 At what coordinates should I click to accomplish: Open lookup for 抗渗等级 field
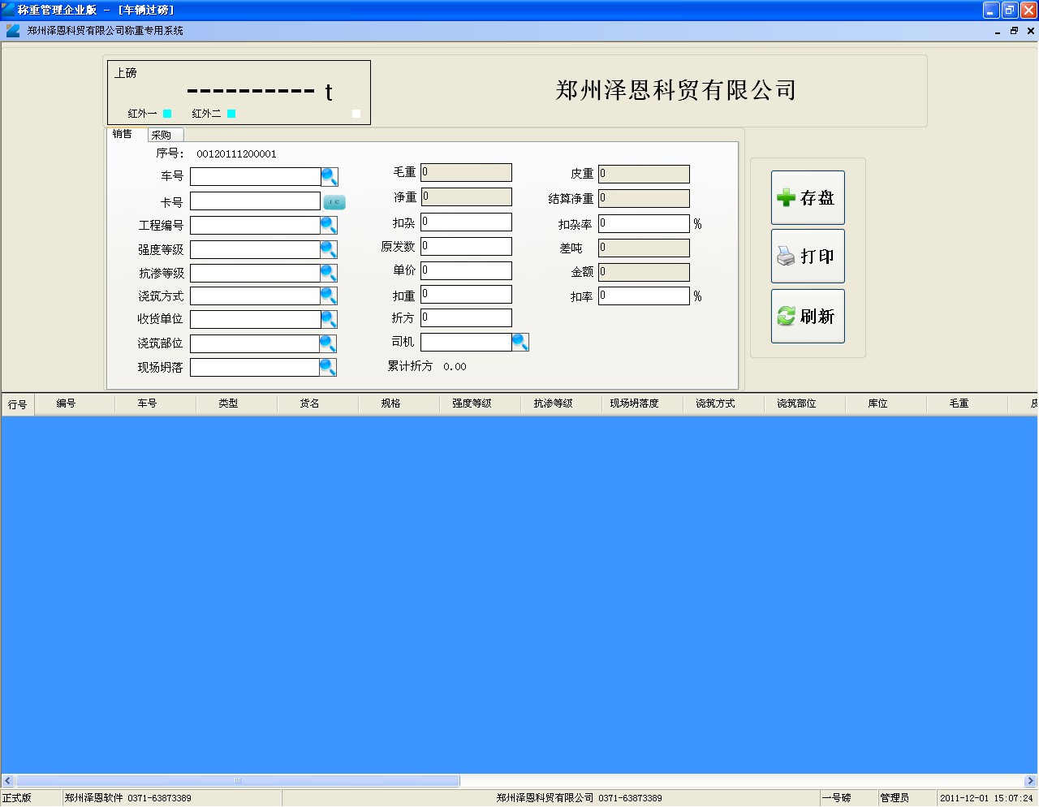point(329,273)
